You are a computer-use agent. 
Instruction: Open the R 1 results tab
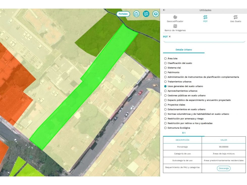(x=184, y=133)
